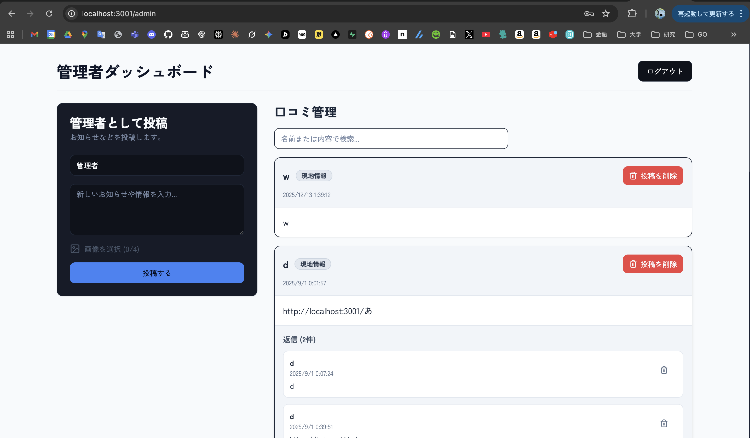Click the ログアウト button

click(x=665, y=71)
